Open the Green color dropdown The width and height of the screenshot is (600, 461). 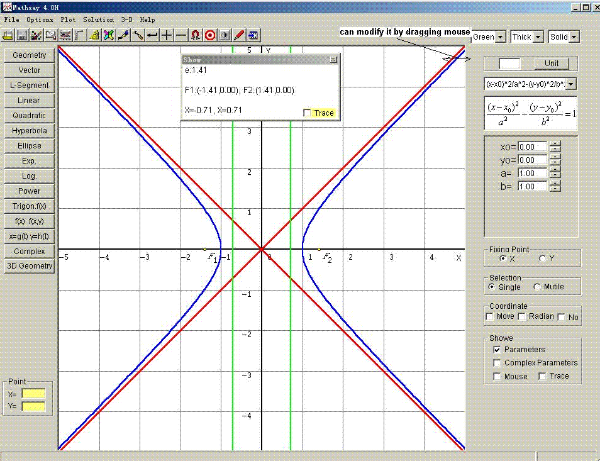[x=500, y=37]
